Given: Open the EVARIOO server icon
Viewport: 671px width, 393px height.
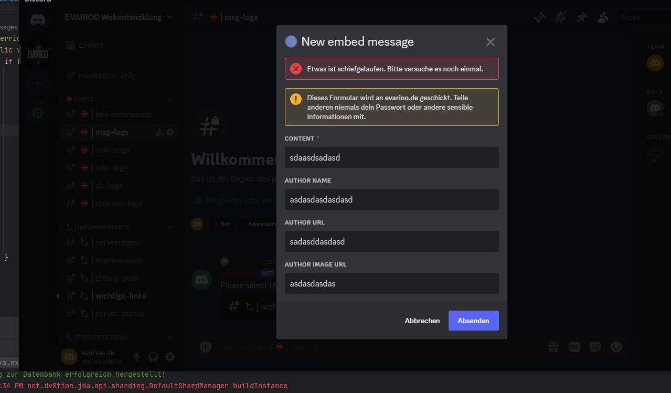Looking at the screenshot, I should click(x=38, y=53).
